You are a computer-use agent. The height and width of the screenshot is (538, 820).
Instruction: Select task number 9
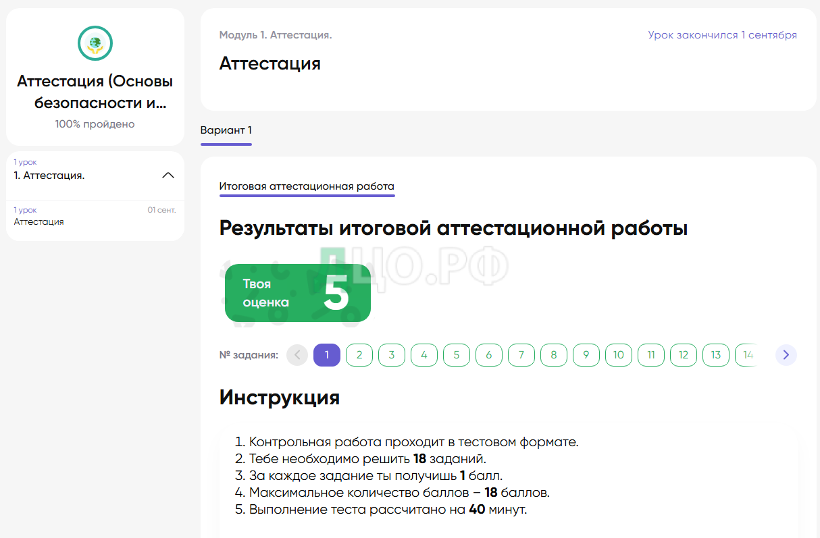point(586,355)
